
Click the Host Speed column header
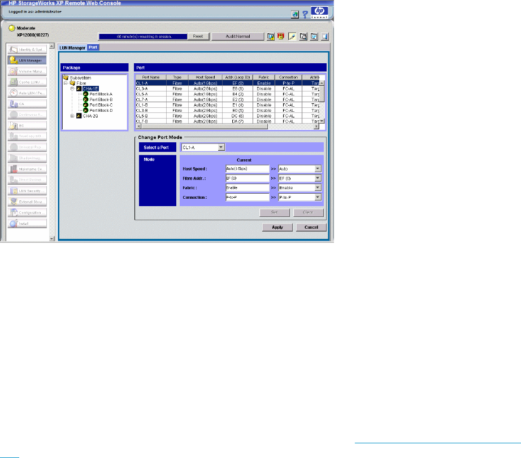pyautogui.click(x=205, y=77)
